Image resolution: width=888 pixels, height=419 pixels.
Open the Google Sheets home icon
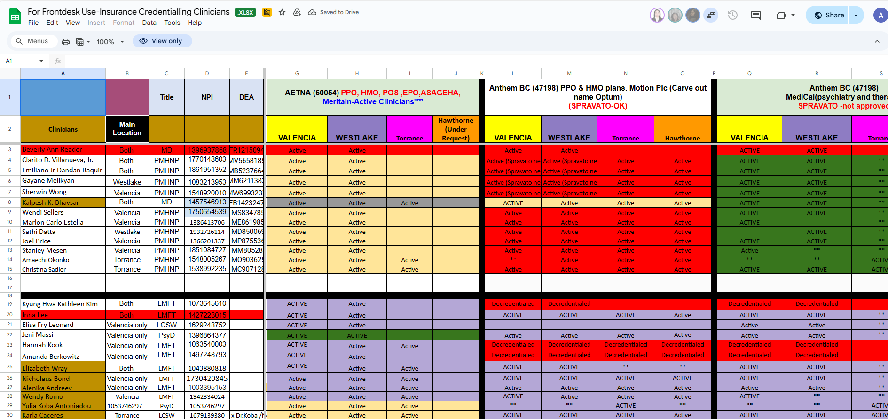(15, 17)
